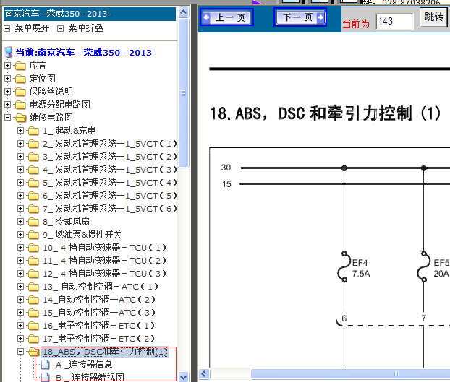Go to previous page with 上一页 button
The image size is (450, 382).
coord(226,17)
